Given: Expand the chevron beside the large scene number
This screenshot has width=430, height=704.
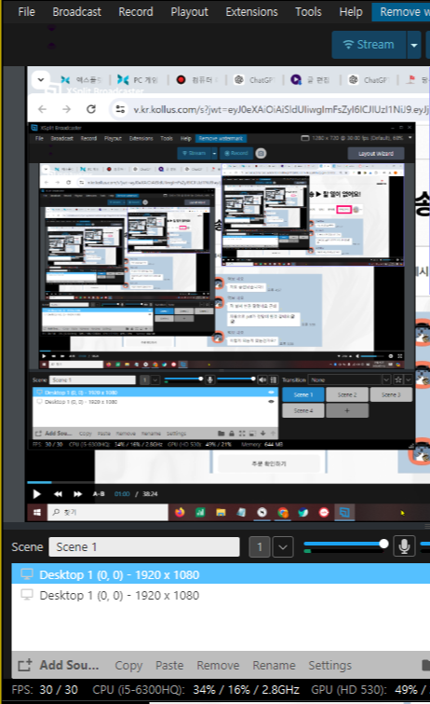Looking at the screenshot, I should 283,546.
